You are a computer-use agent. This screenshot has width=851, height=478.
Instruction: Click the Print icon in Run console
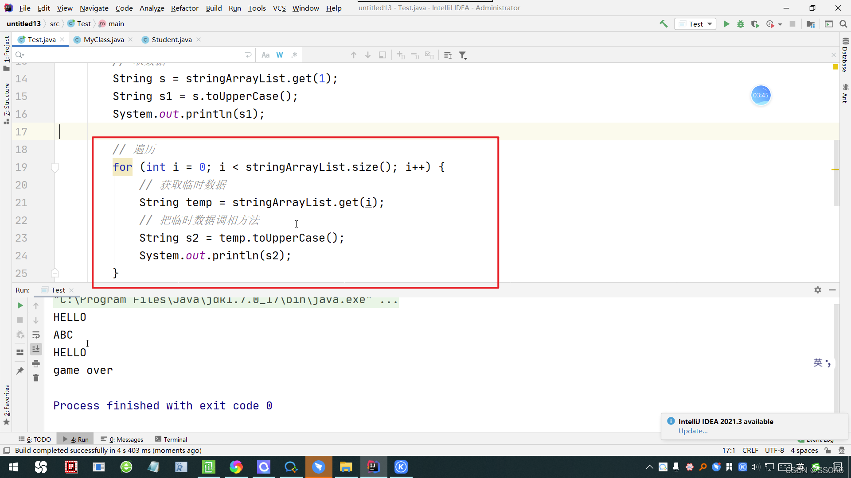[36, 364]
